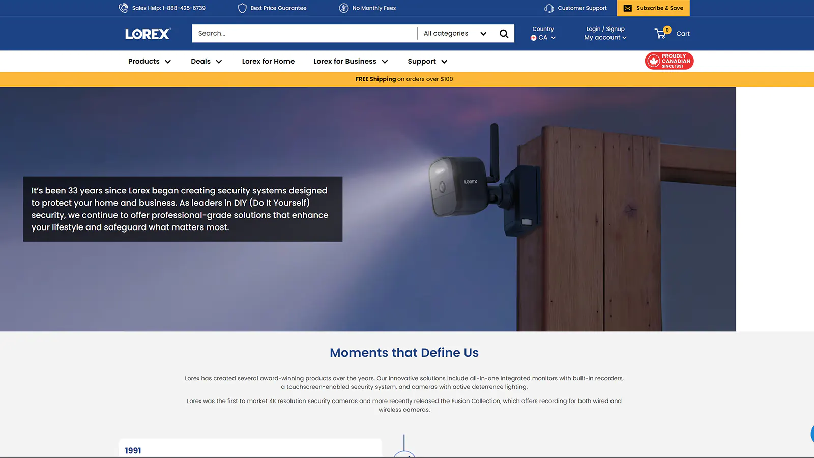Click the magnifying glass search icon
This screenshot has width=814, height=458.
pyautogui.click(x=504, y=34)
